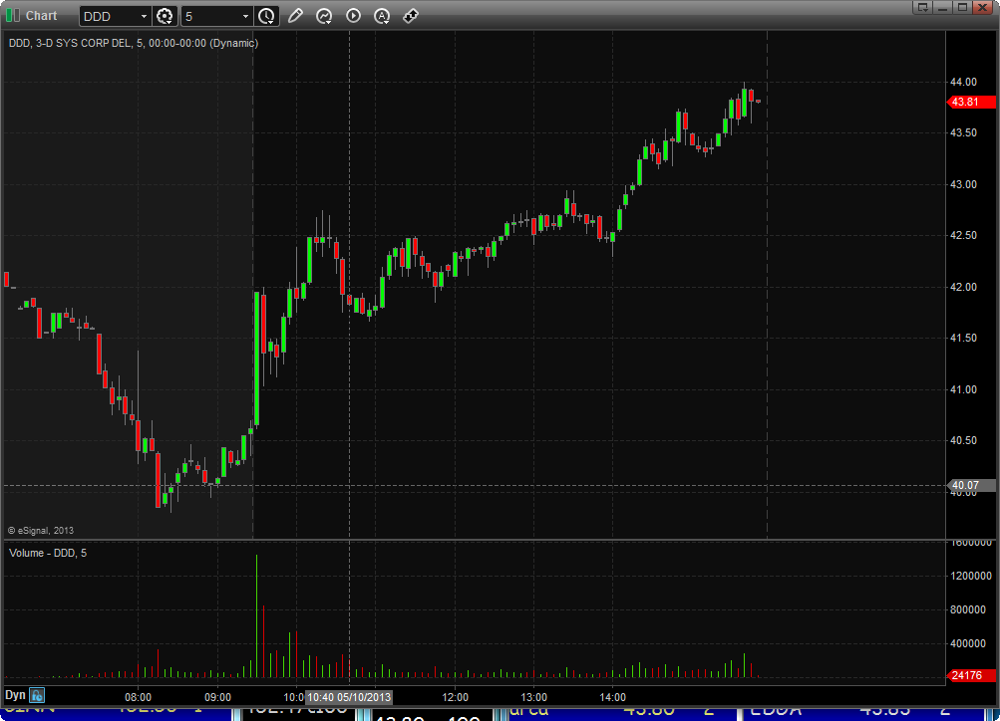This screenshot has height=721, width=1000.
Task: Maximize the Chart window
Action: [x=962, y=7]
